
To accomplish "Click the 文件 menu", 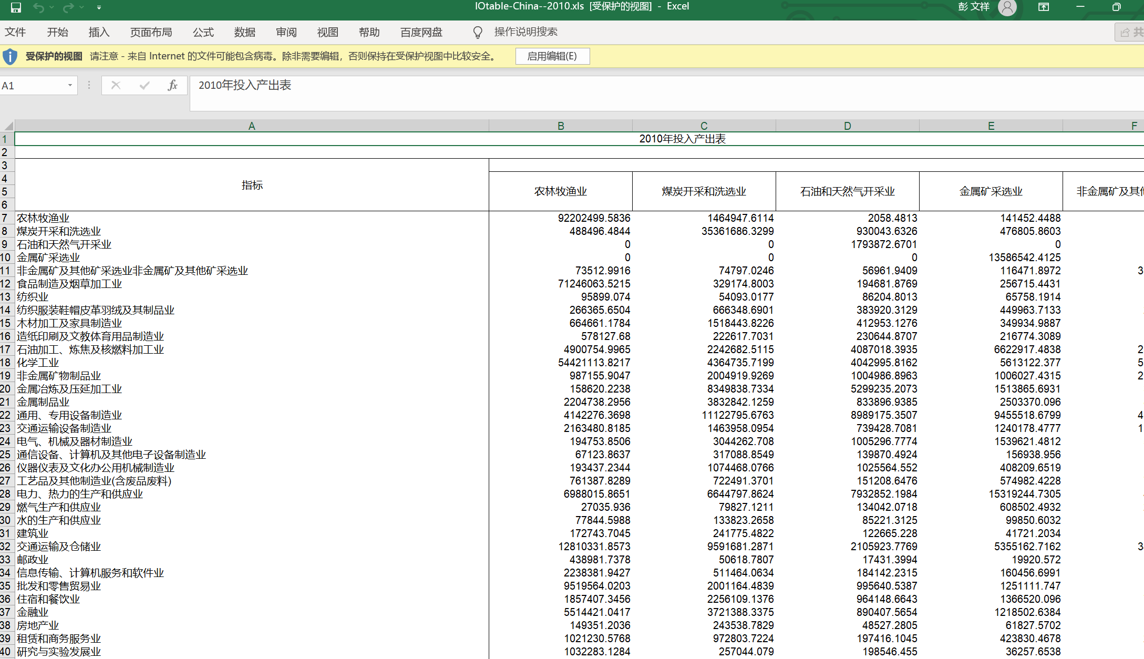I will [x=15, y=33].
